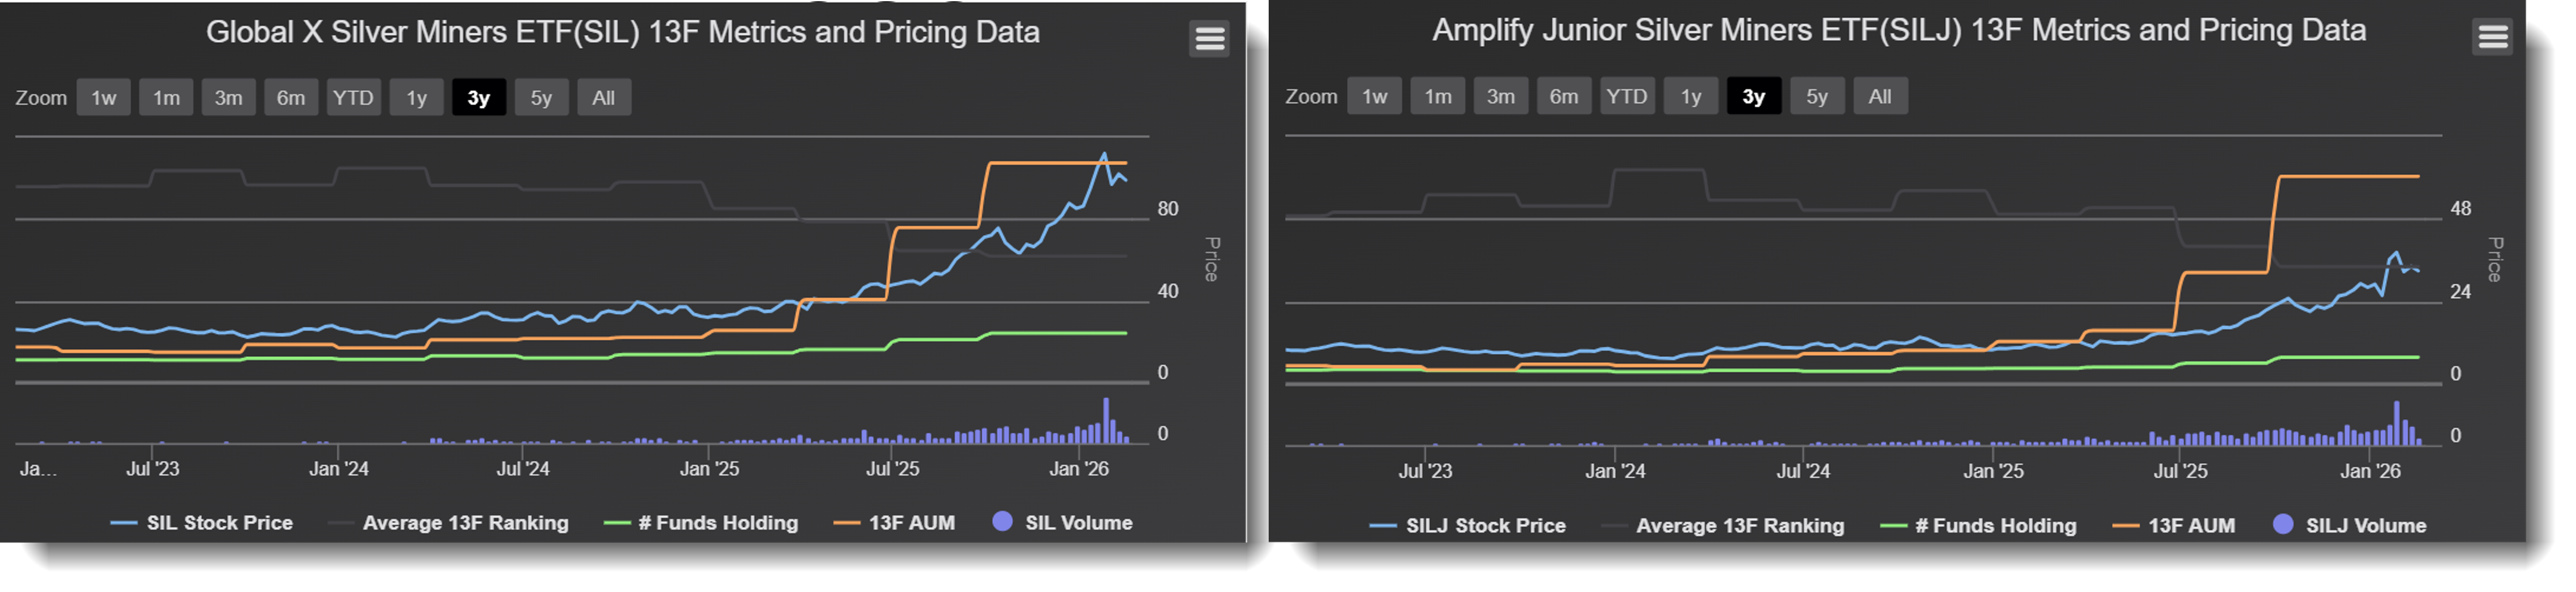The width and height of the screenshot is (2576, 592).
Task: Open the SIL chart hamburger menu
Action: click(1209, 39)
